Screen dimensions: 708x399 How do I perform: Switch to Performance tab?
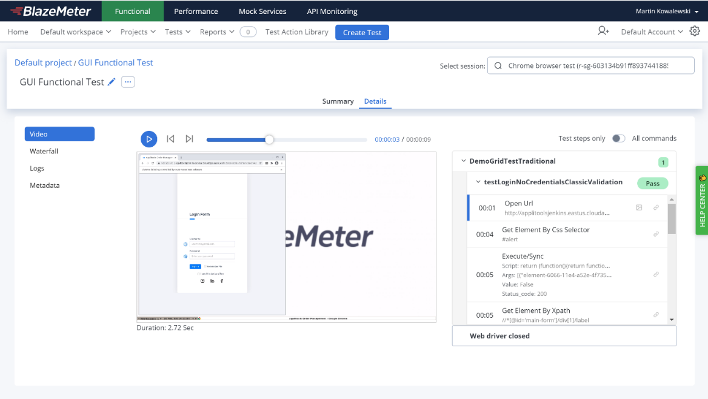point(196,11)
